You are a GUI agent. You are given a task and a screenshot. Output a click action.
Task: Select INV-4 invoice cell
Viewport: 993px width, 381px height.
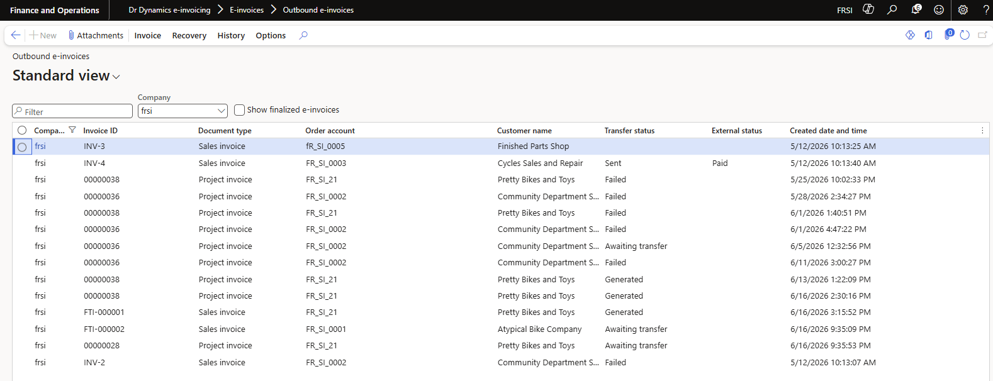click(94, 163)
